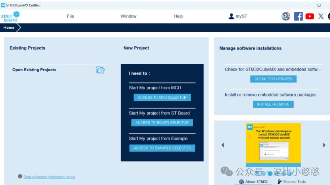Open the ST YouTube channel icon
This screenshot has height=185, width=330.
(x=309, y=16)
